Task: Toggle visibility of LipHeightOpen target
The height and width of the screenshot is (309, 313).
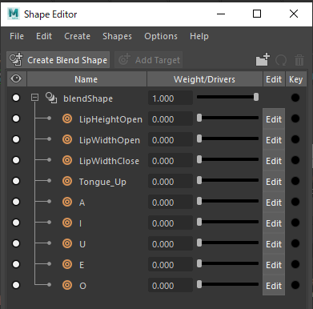Action: pyautogui.click(x=16, y=118)
